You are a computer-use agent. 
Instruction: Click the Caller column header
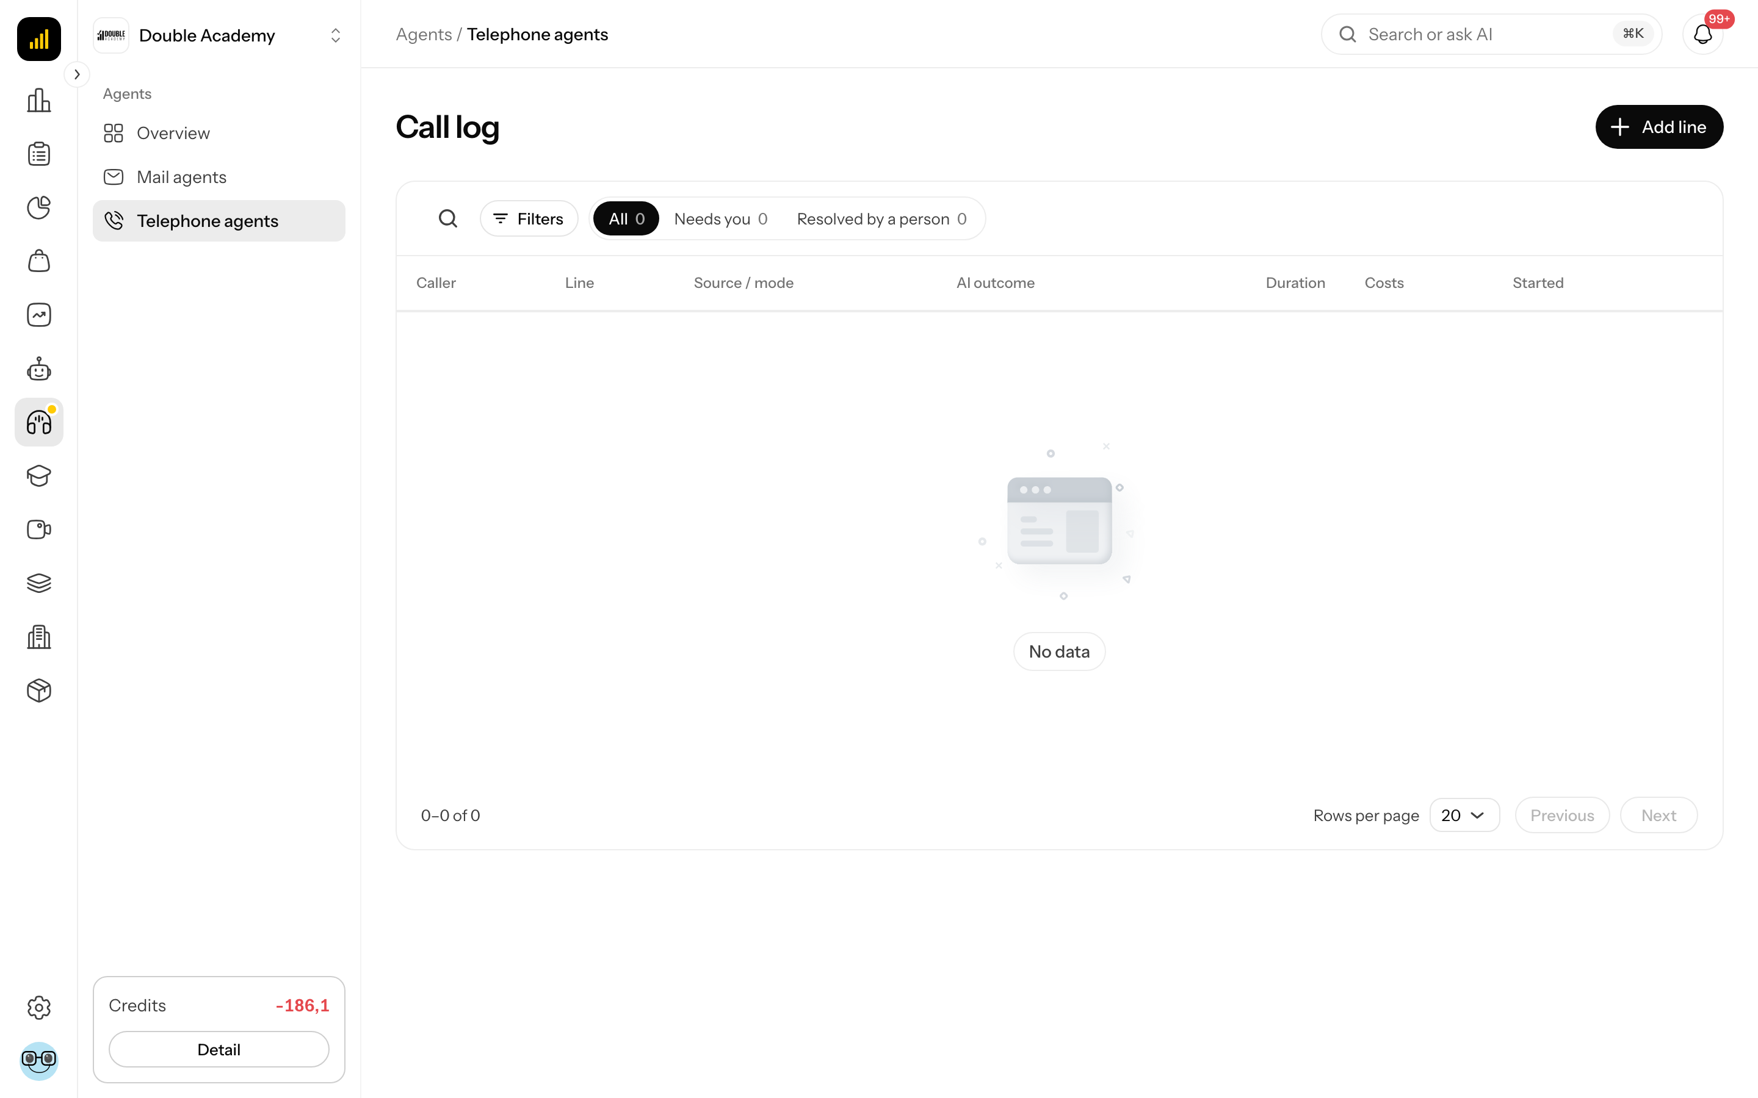pos(436,283)
